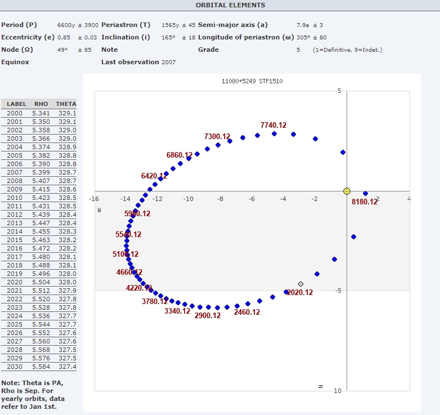Select the 7740.12 orbit epoch label

273,125
